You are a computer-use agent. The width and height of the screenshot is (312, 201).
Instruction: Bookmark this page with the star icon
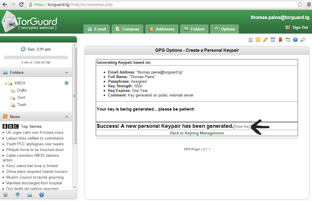300,5
